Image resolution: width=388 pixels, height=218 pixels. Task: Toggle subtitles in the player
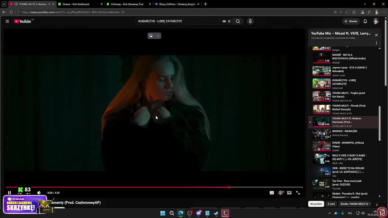coord(272,193)
